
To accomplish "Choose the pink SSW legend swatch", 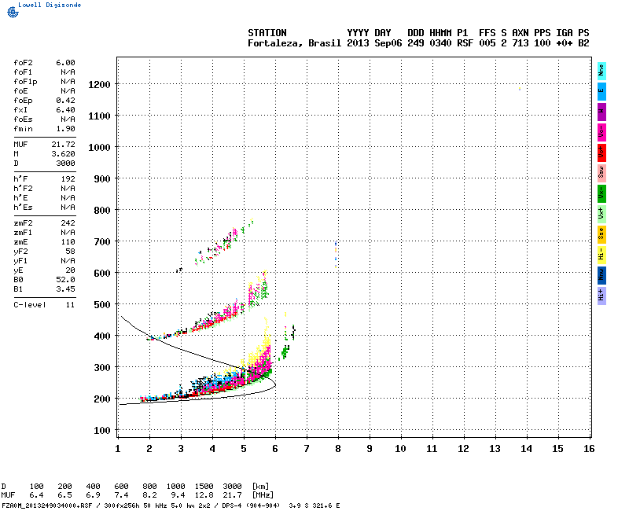I will (601, 173).
